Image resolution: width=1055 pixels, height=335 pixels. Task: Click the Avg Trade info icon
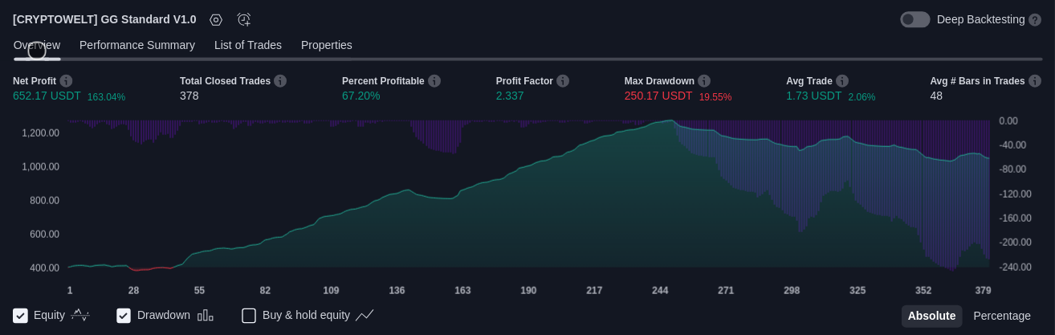point(842,81)
